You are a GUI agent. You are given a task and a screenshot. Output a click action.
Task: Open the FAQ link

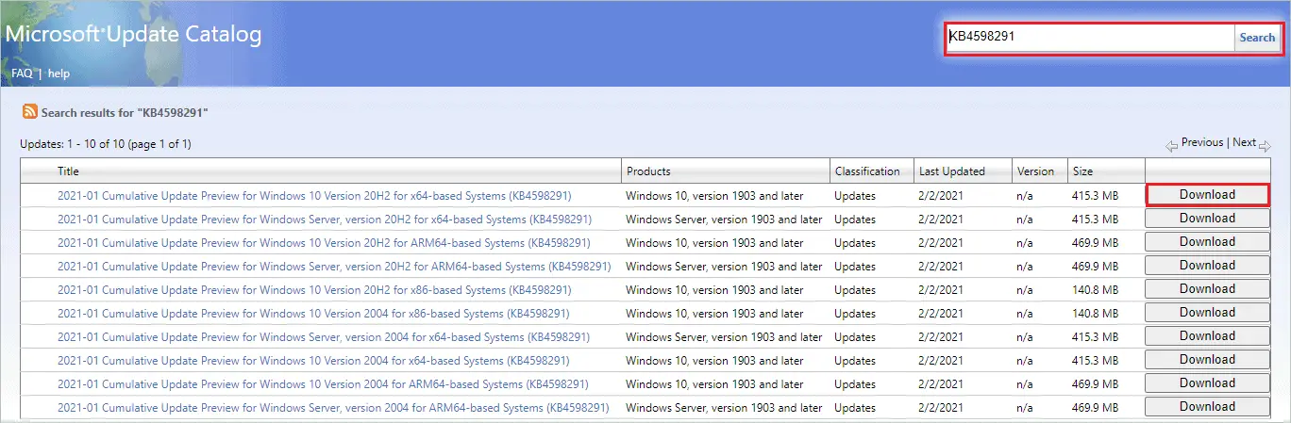coord(22,73)
